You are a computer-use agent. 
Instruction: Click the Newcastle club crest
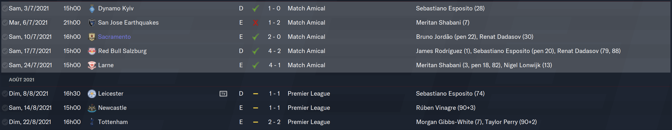pos(92,108)
